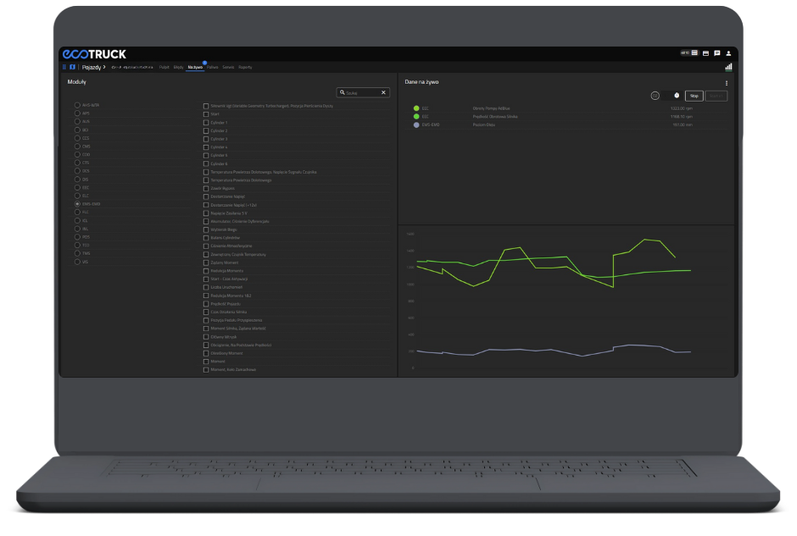Screen dimensions: 797x536
Task: Select the TMS module radio button
Action: 77,254
